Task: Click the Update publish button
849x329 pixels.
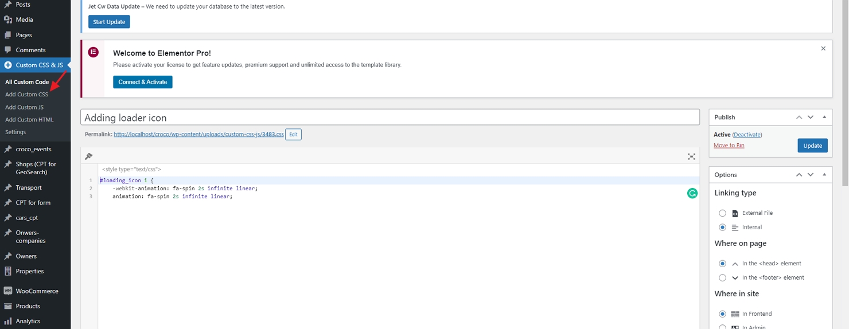Action: click(812, 146)
